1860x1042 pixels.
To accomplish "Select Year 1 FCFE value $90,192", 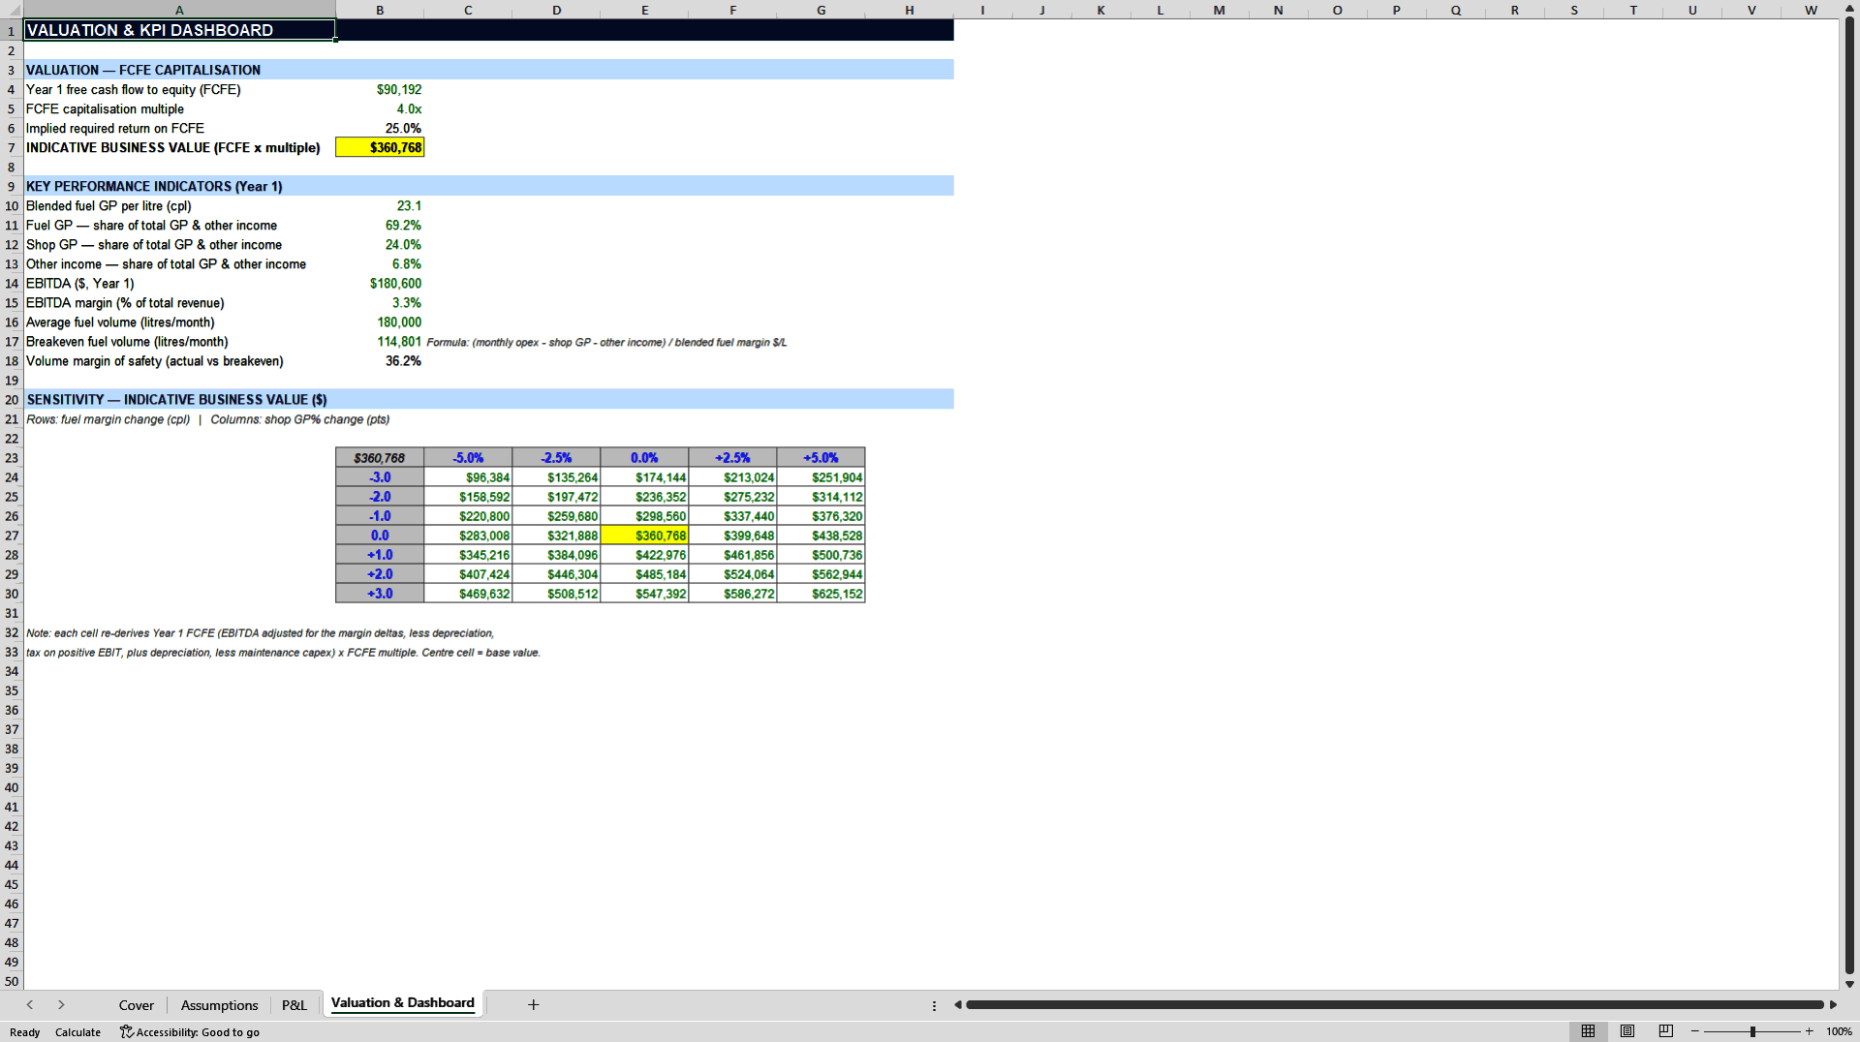I will [380, 89].
